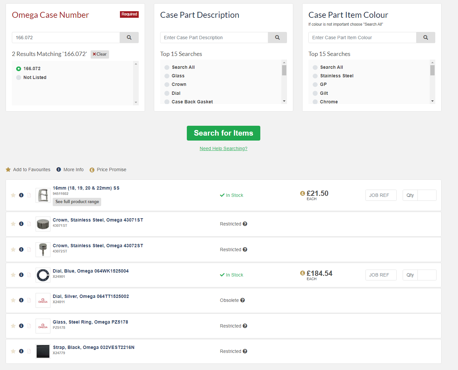Click the Restricted help icon for the Black Strap
Image resolution: width=458 pixels, height=370 pixels.
click(x=245, y=351)
